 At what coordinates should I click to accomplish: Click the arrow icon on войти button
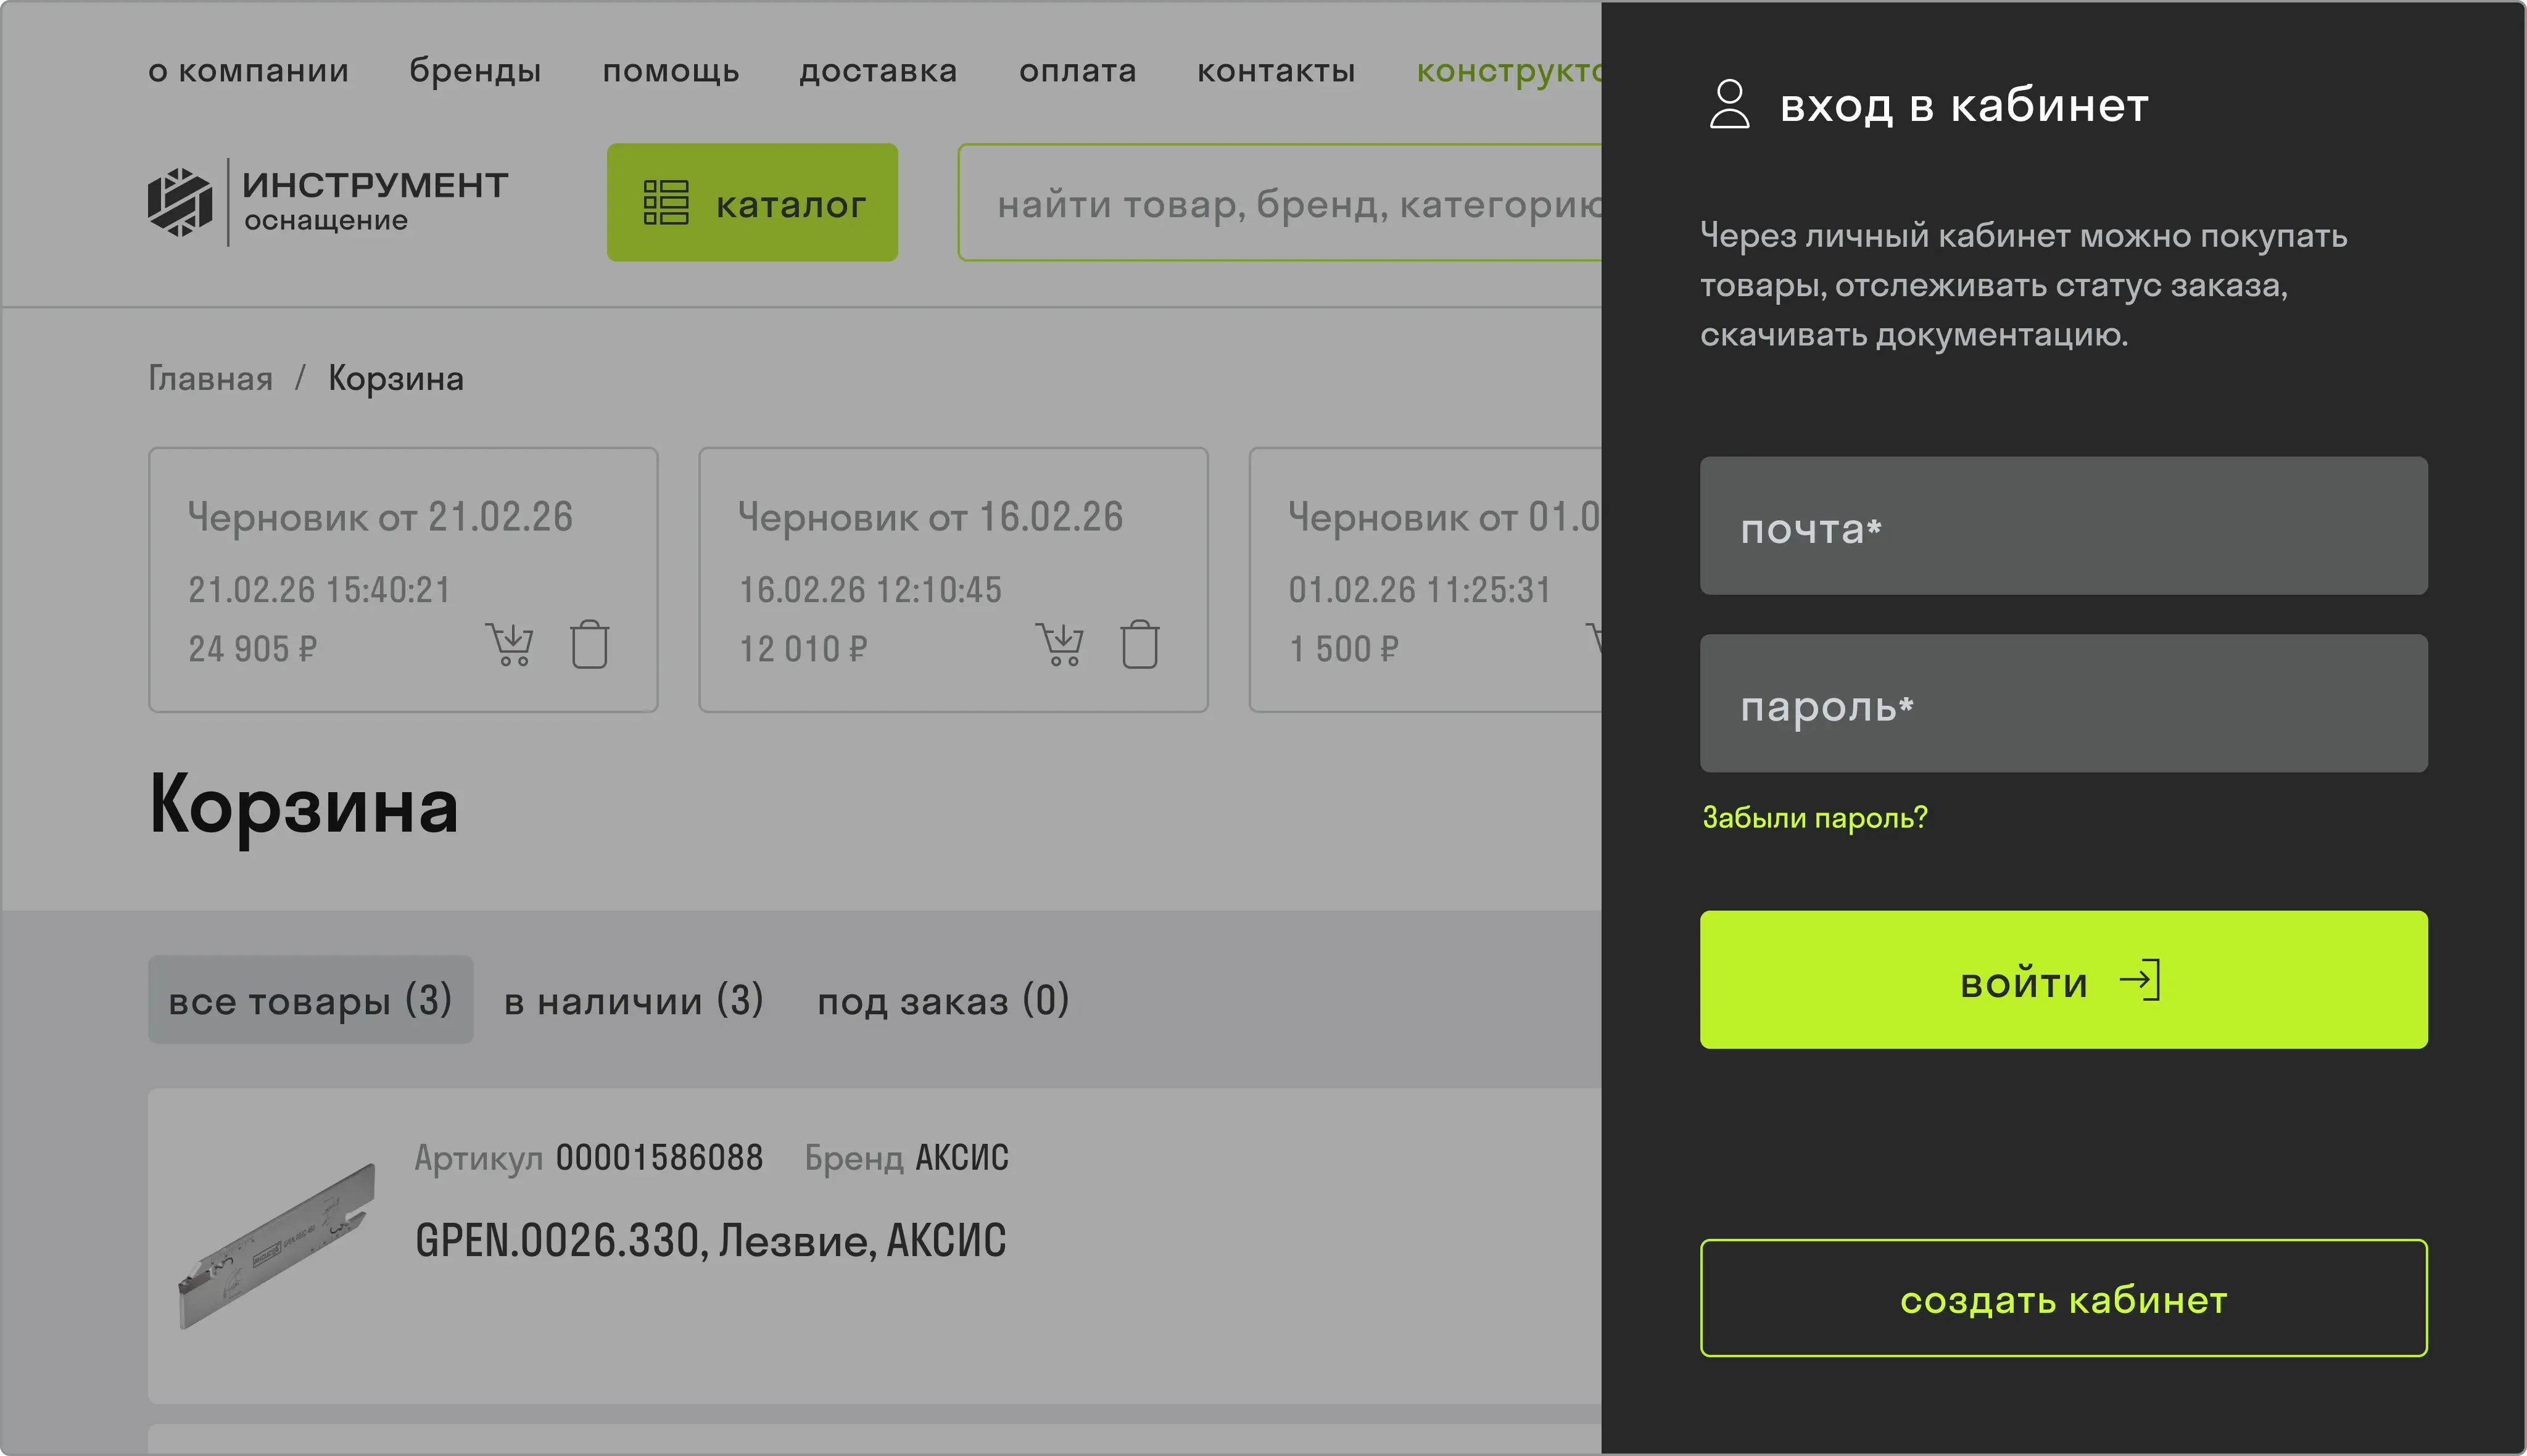click(x=2140, y=980)
